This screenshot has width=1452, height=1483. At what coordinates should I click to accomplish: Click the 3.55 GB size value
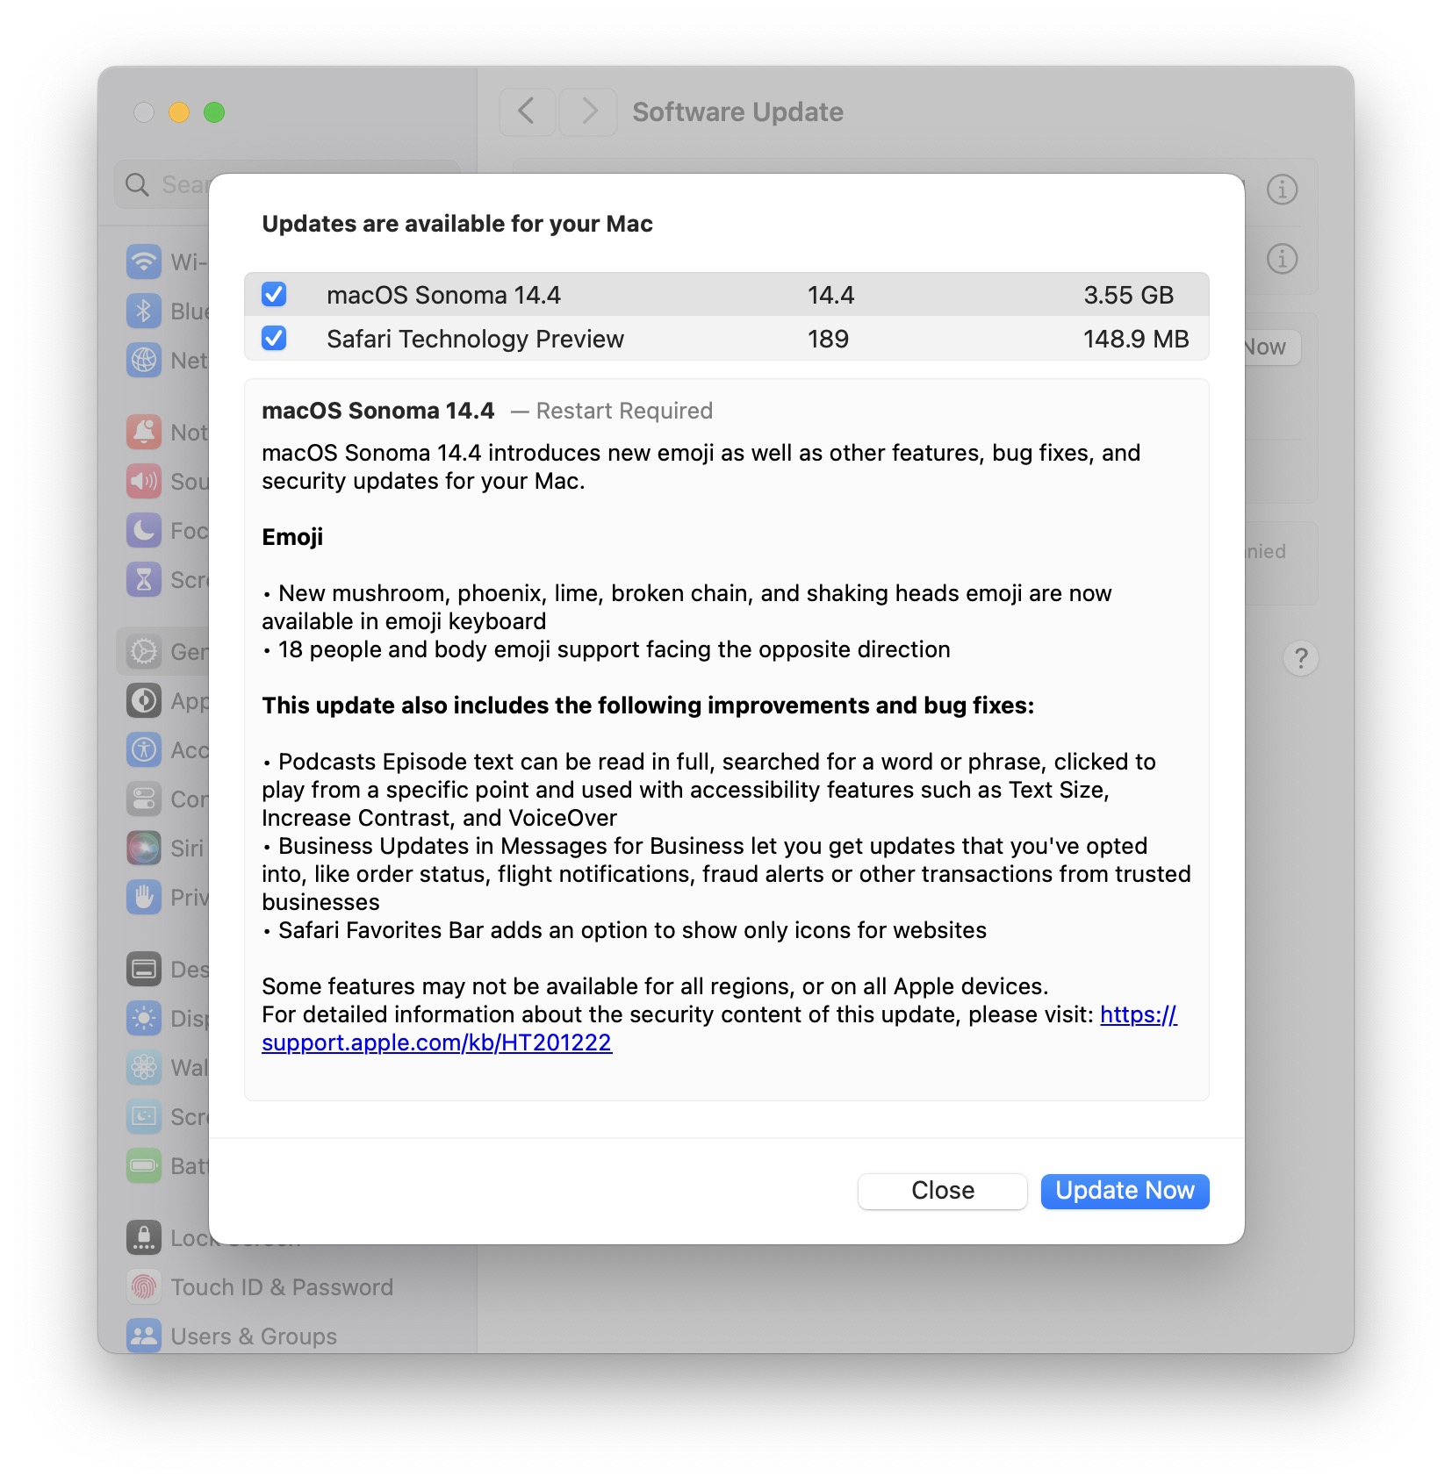1128,295
